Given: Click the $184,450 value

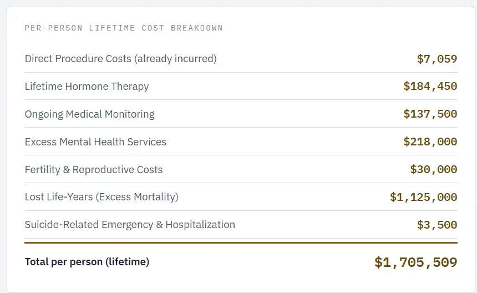Looking at the screenshot, I should pyautogui.click(x=430, y=87).
